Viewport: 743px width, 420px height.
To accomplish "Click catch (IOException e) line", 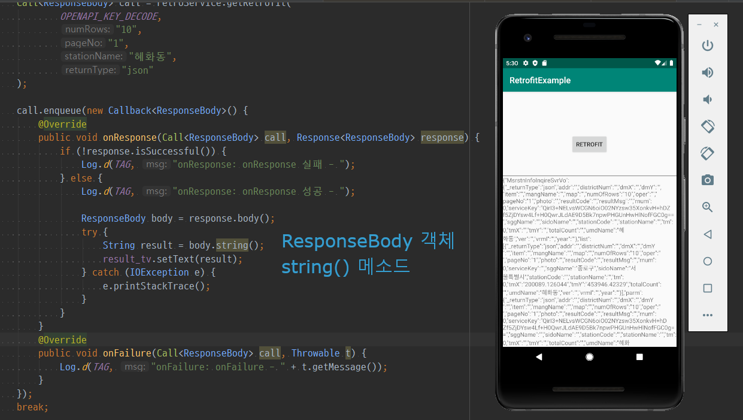I will coord(148,273).
